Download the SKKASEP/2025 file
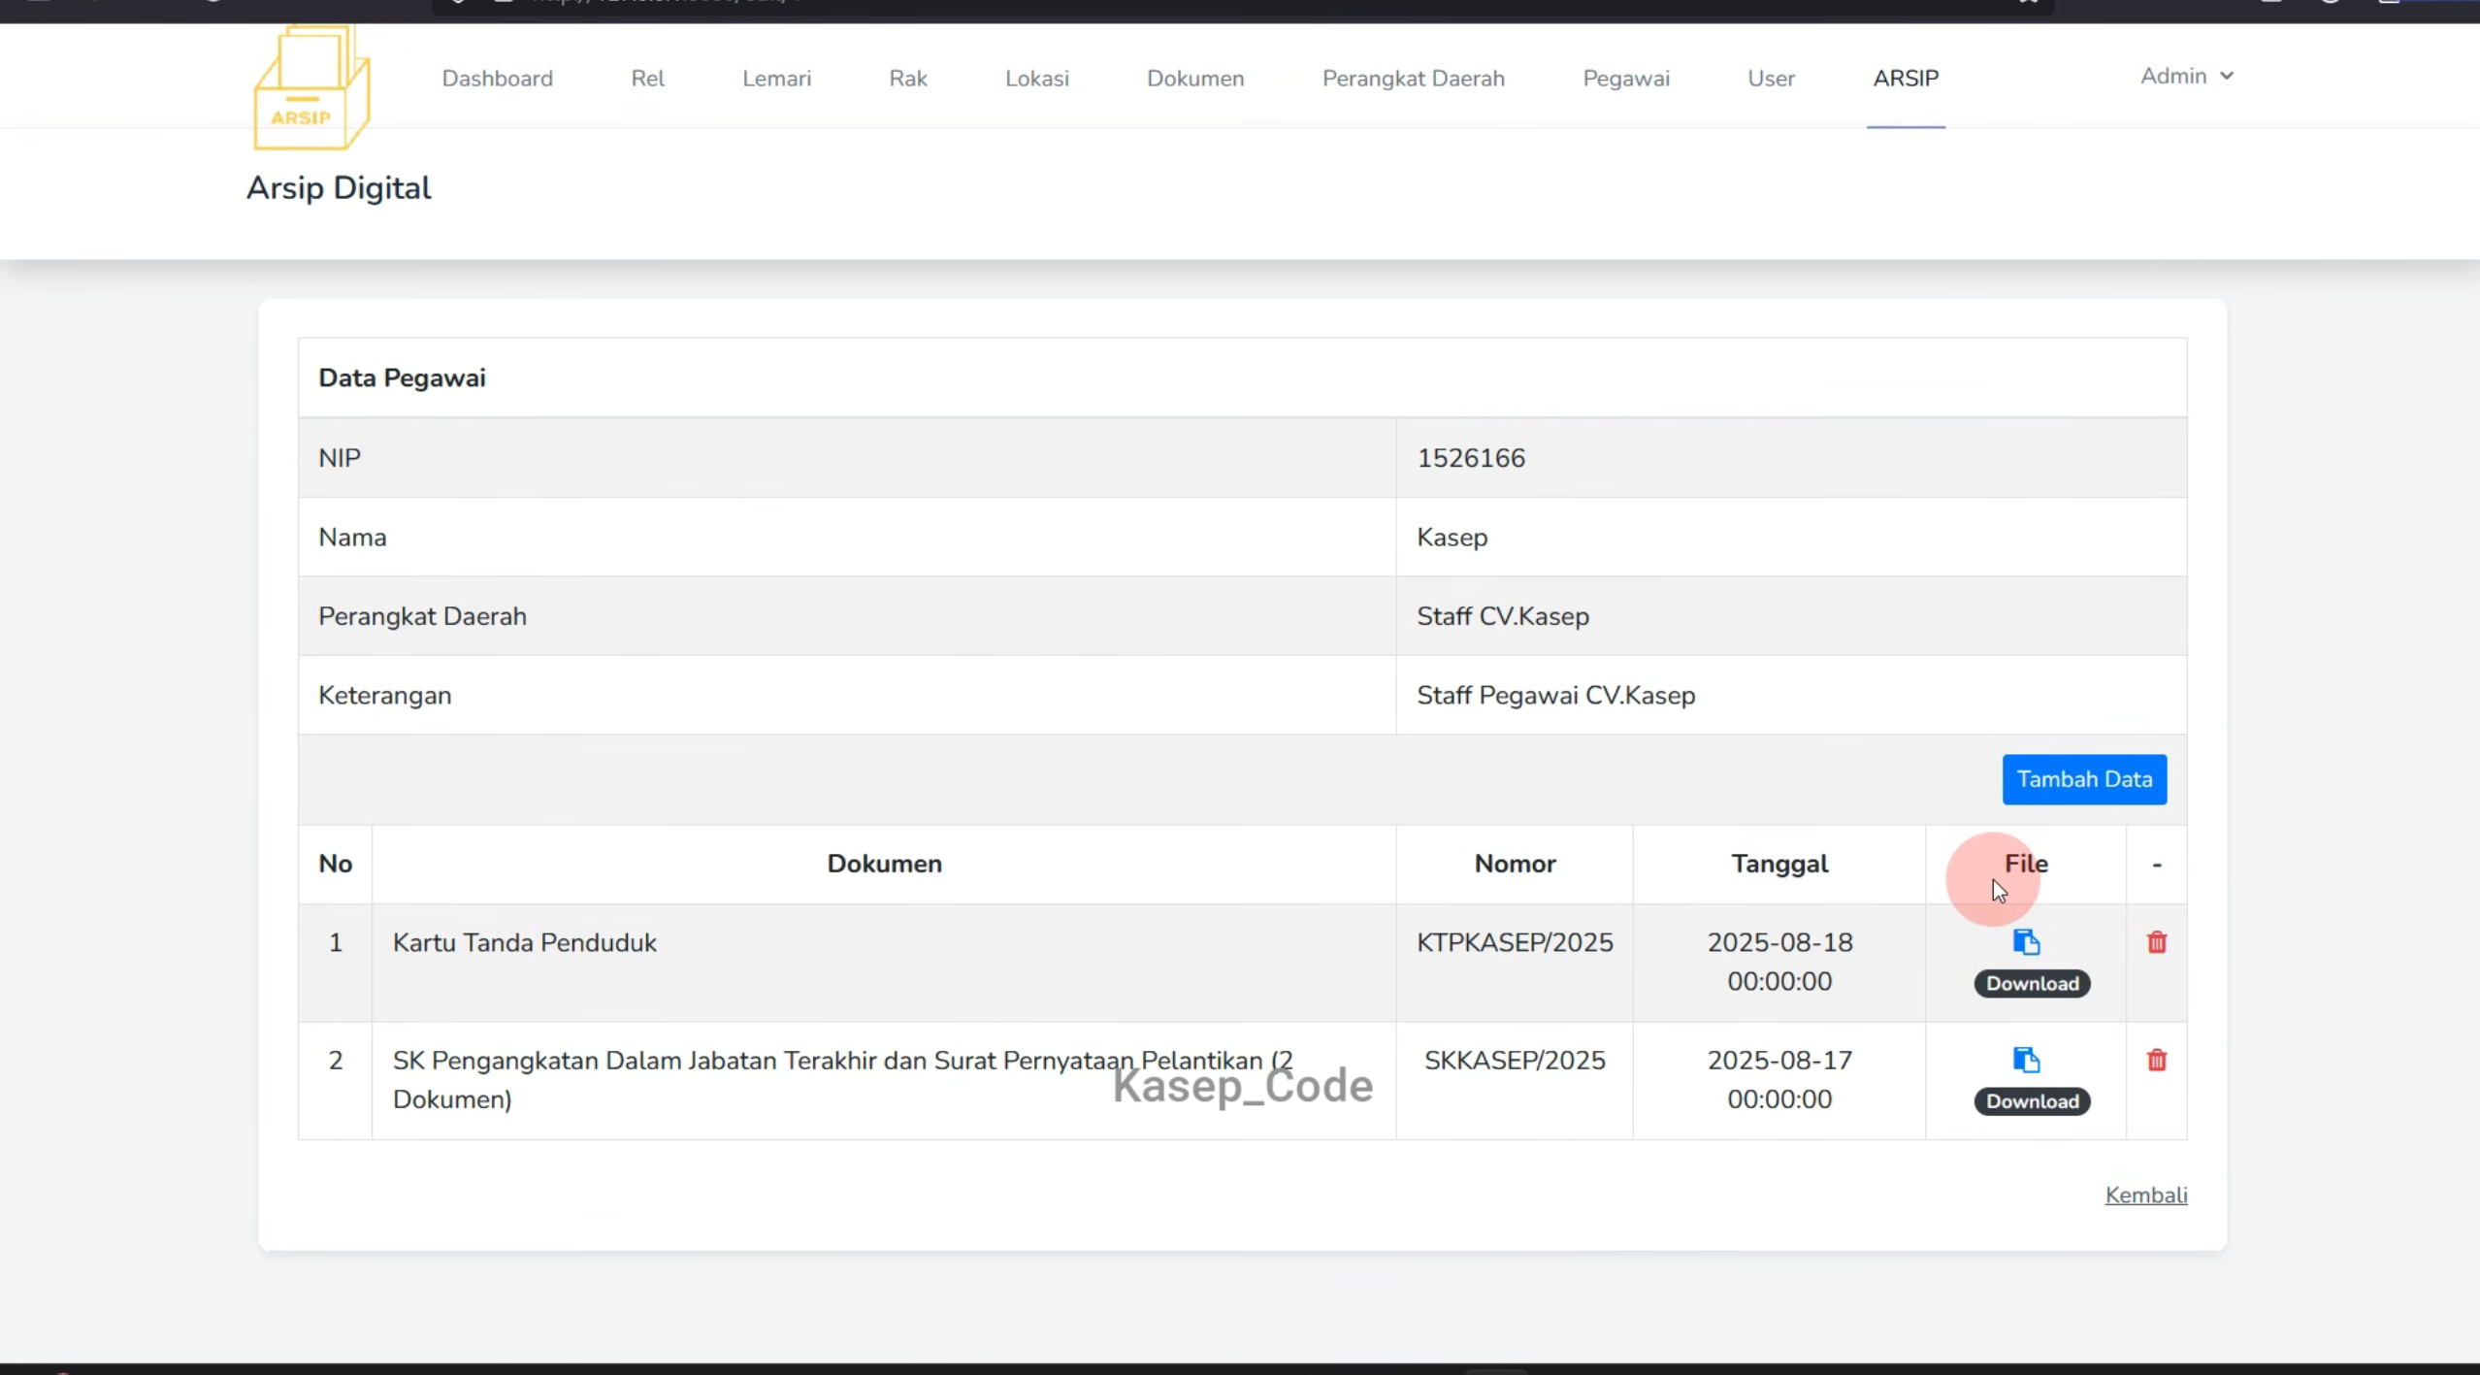Image resolution: width=2480 pixels, height=1375 pixels. point(2032,1100)
